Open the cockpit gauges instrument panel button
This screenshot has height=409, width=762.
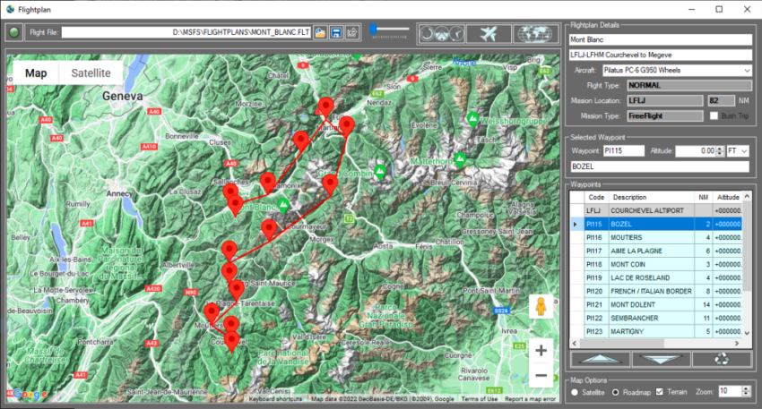click(440, 33)
